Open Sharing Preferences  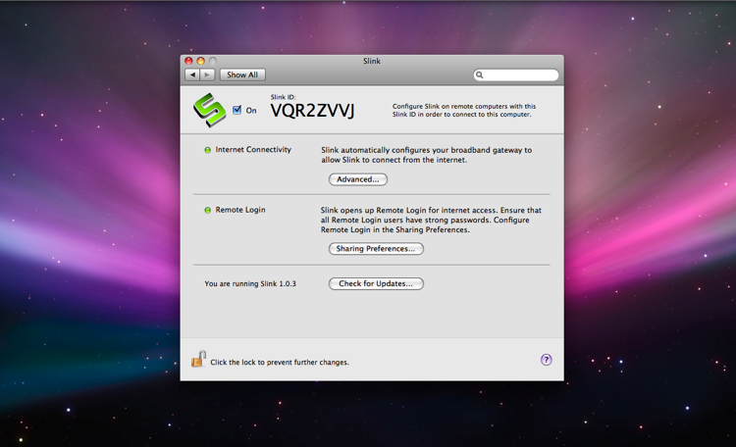click(376, 249)
